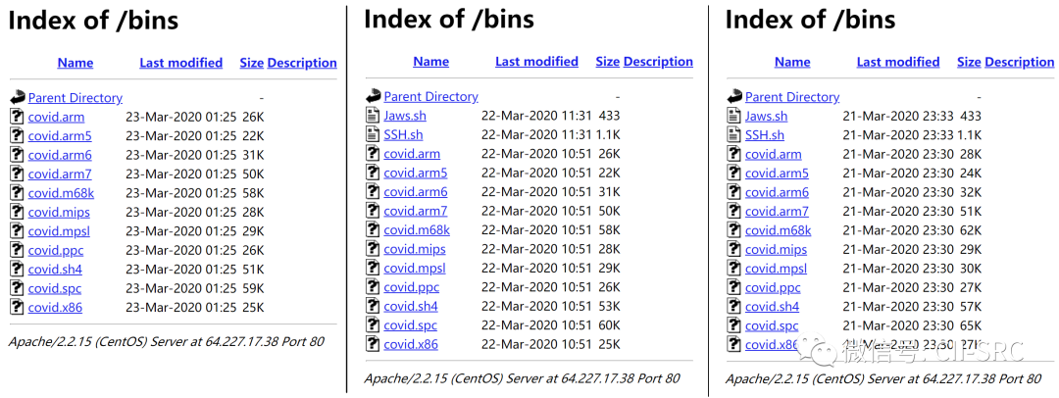Sort by Name in the right listing
The image size is (1059, 398).
point(792,63)
